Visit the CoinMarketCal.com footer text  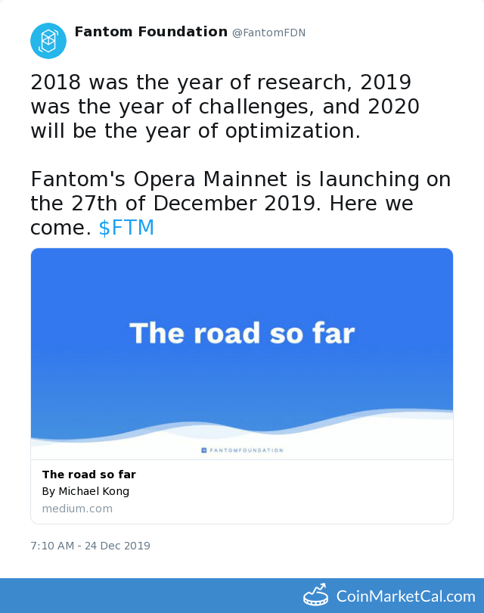(x=406, y=596)
